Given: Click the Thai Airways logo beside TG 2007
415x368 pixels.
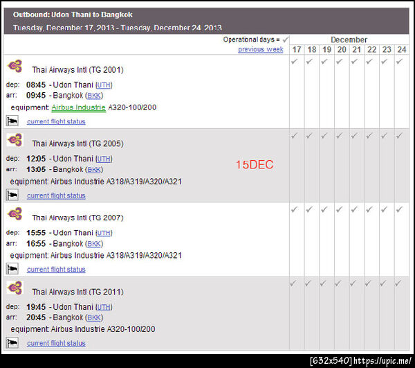Looking at the screenshot, I should pyautogui.click(x=15, y=214).
